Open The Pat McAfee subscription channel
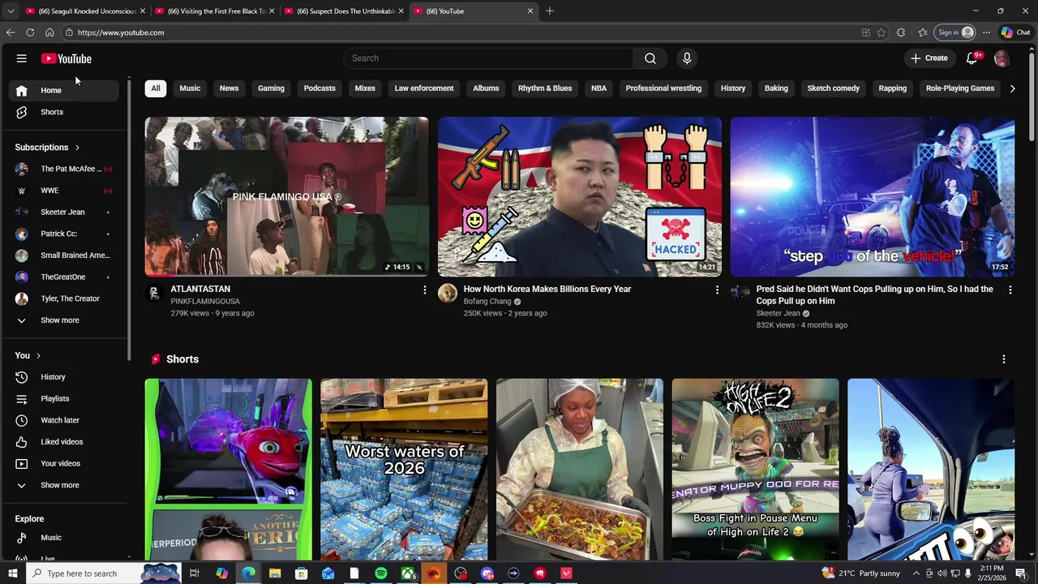 click(x=65, y=169)
